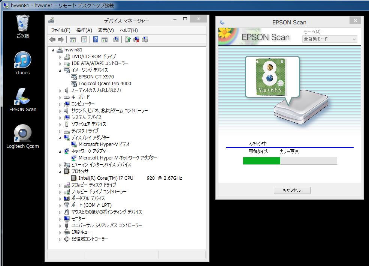Screen dimensions: 369x266
Task: Toggle the console tree pane toolbar icon
Action: click(x=72, y=40)
